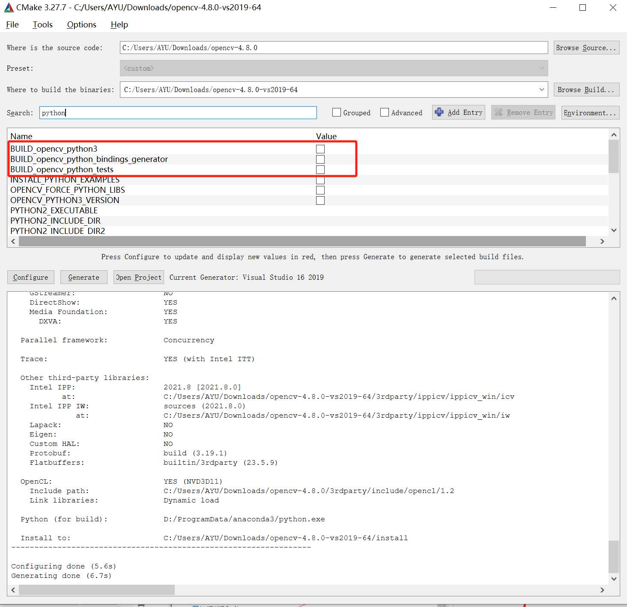Click the cache list left scroll arrow

[x=13, y=241]
